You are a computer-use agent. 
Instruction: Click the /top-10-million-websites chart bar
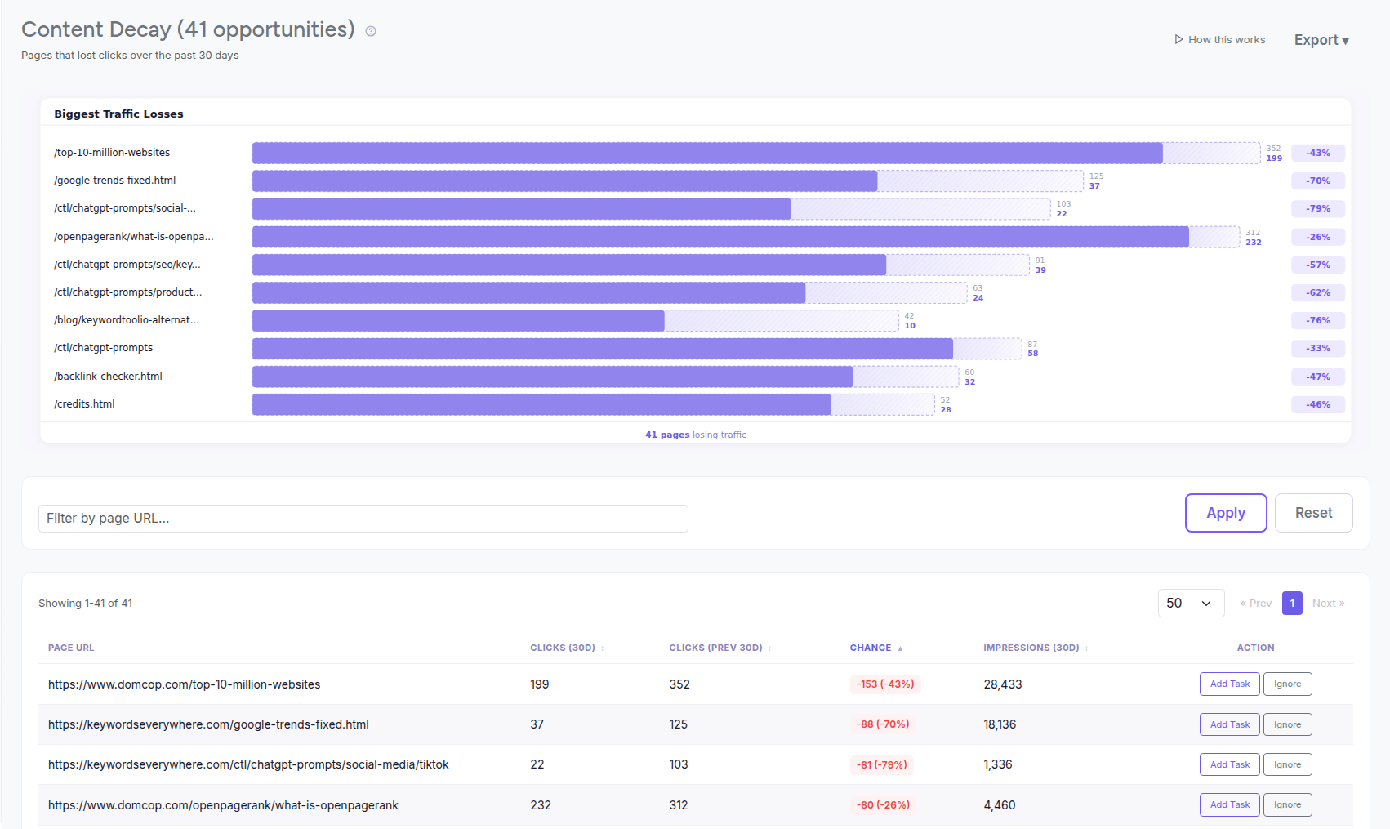(x=707, y=153)
